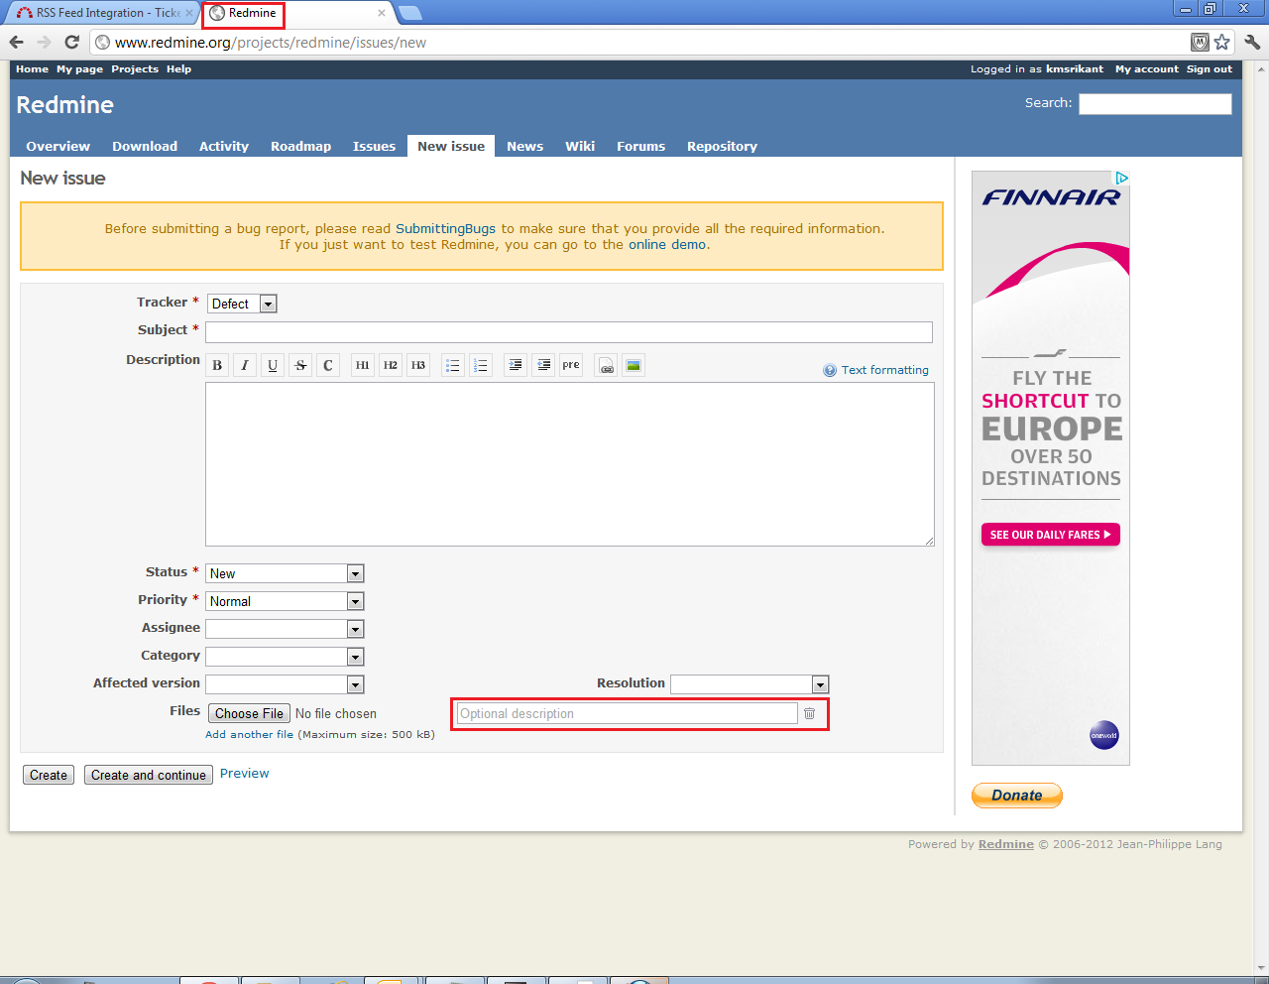This screenshot has width=1269, height=984.
Task: Click AdChoices icon on Finnair ad
Action: 1121,179
